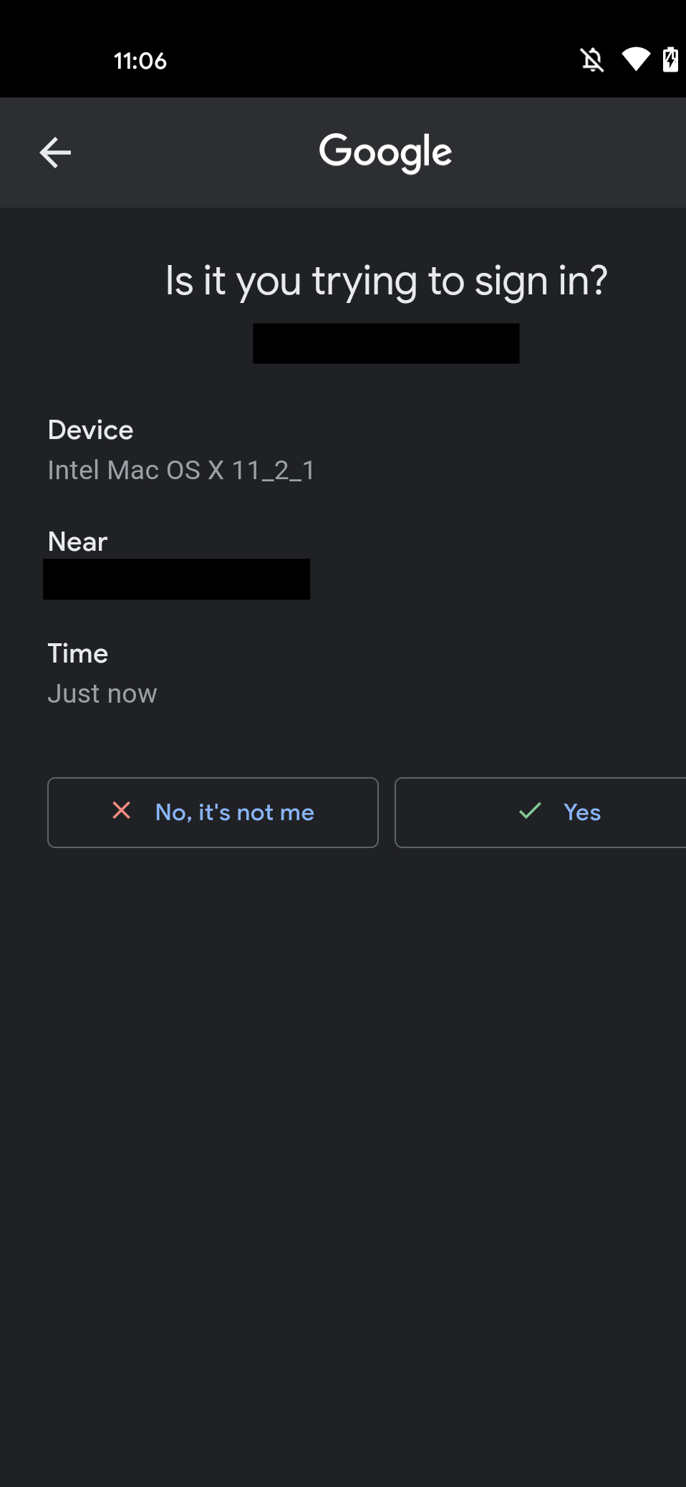Tap the Google logo in header

pyautogui.click(x=385, y=153)
